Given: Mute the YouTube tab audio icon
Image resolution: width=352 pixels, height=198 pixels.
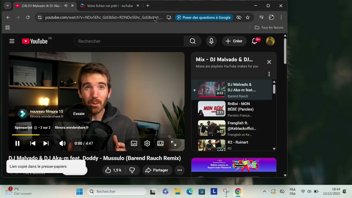Looking at the screenshot, I should click(66, 5).
